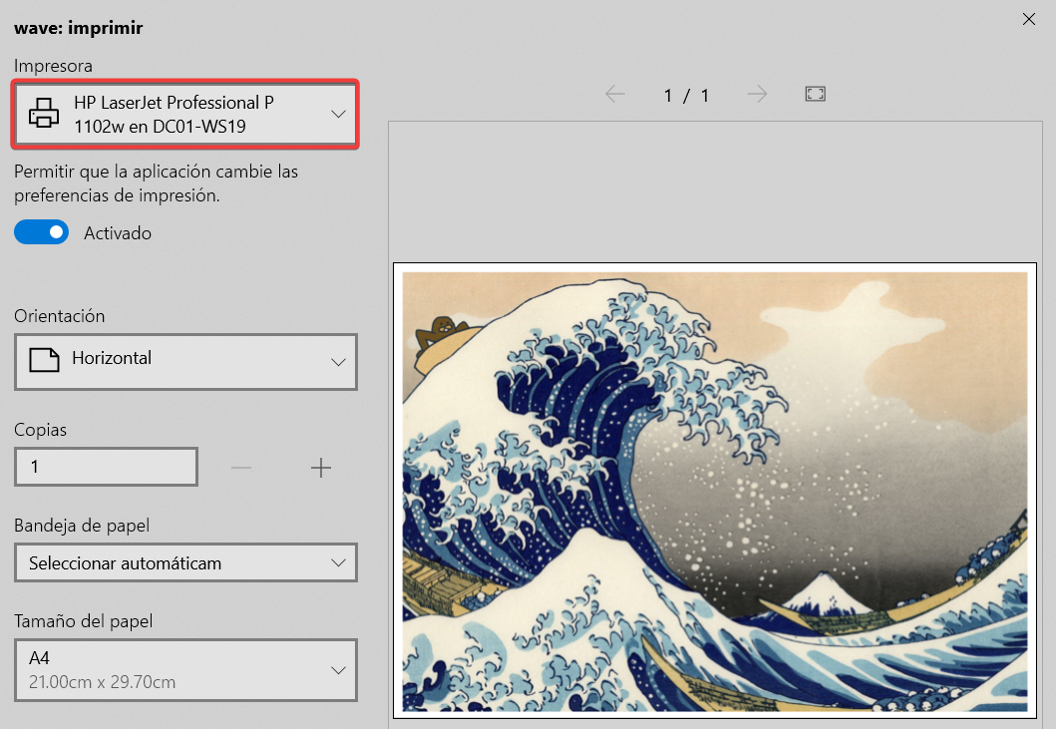Turn off the print preferences toggle
1056x729 pixels.
[x=41, y=232]
